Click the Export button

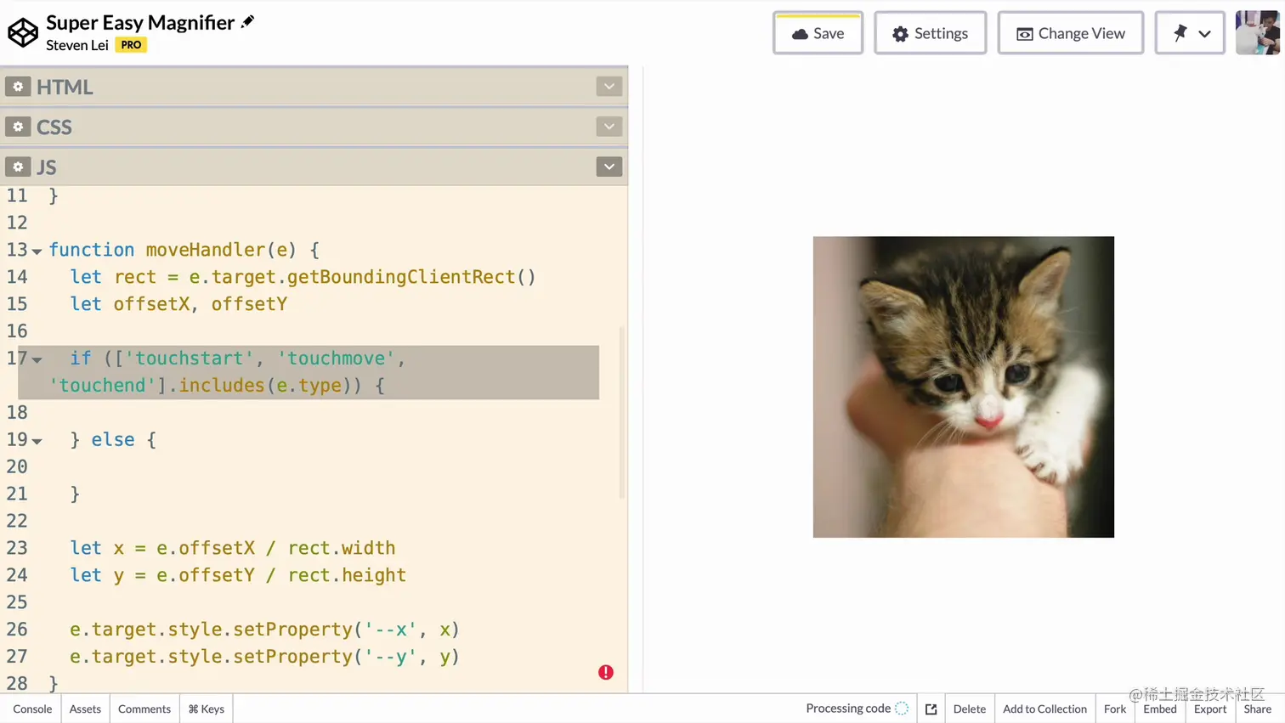click(1210, 709)
